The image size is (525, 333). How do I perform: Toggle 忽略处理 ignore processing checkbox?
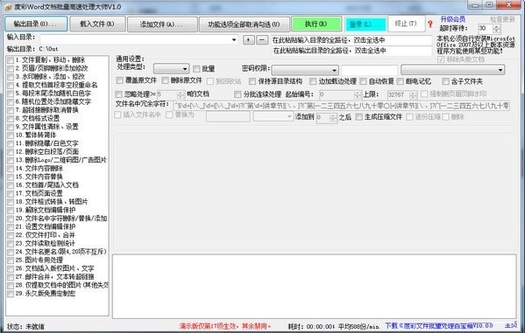[118, 94]
